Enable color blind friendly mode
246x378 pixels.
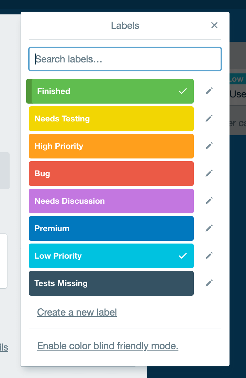point(108,346)
